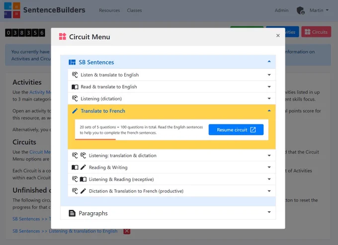
Task: Click the red Circuits button
Action: pos(316,32)
